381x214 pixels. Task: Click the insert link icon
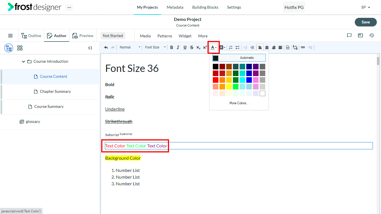tap(303, 47)
